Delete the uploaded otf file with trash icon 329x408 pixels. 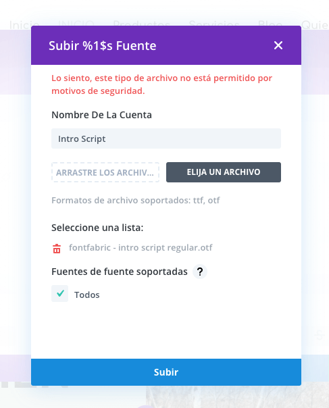(x=57, y=249)
